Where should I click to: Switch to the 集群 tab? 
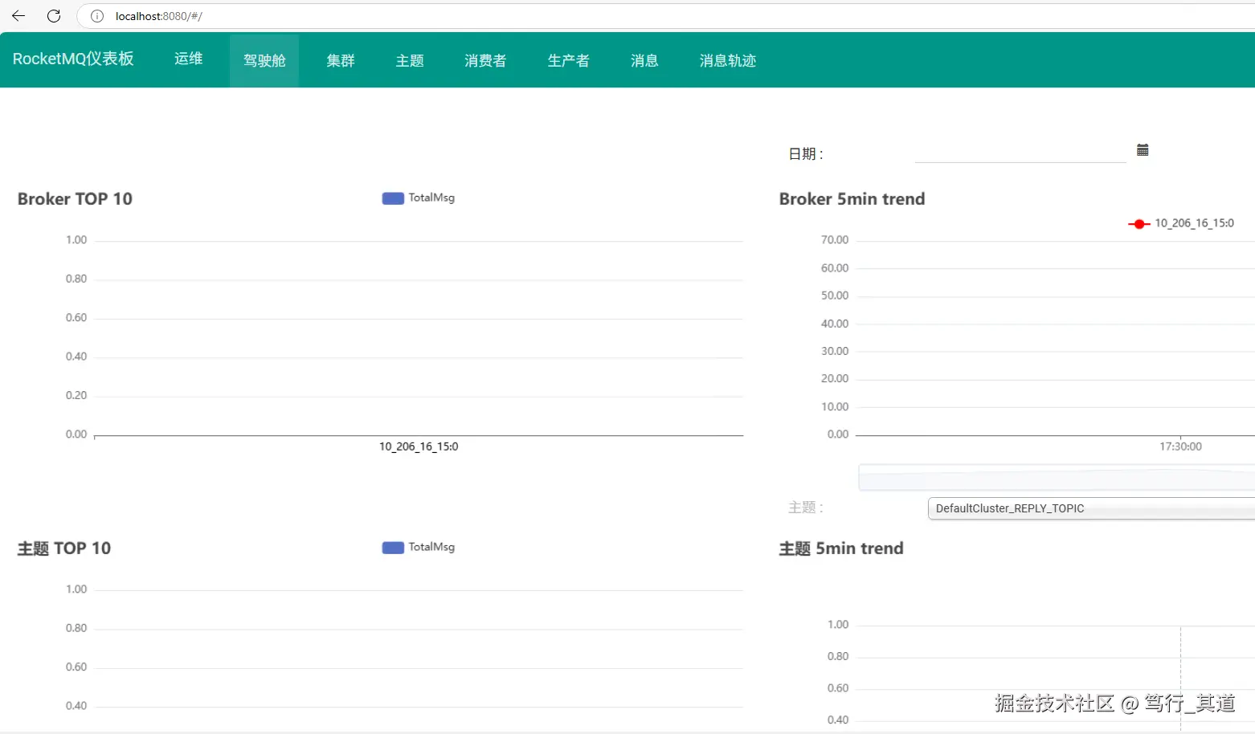click(341, 61)
